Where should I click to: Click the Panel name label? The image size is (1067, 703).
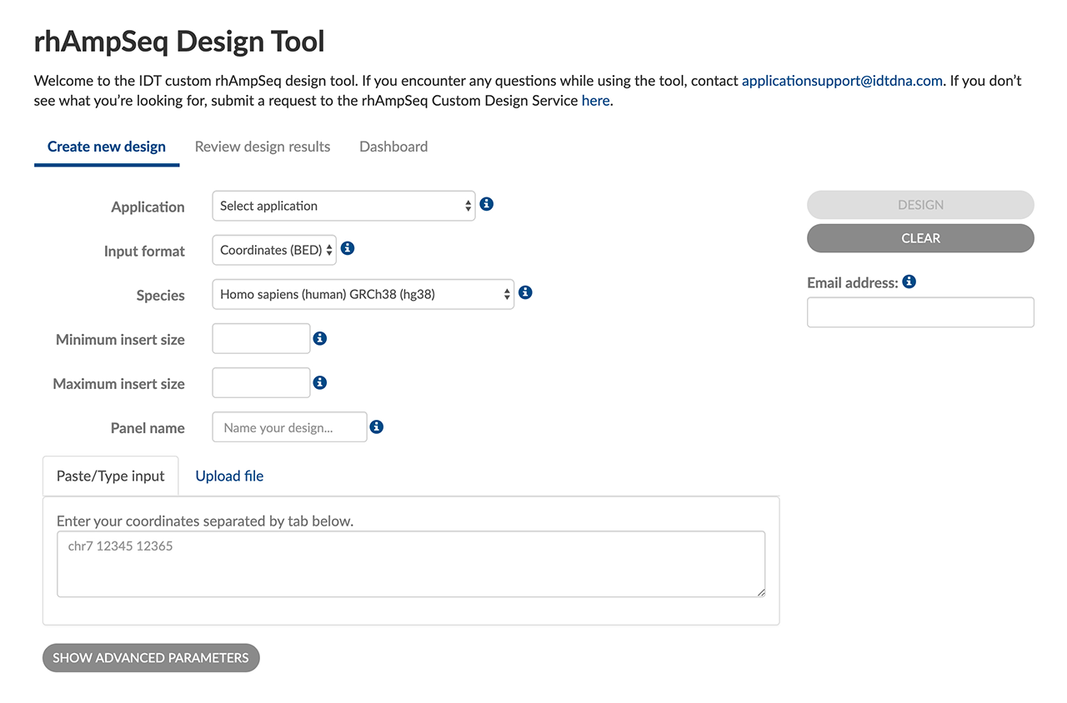[x=148, y=428]
